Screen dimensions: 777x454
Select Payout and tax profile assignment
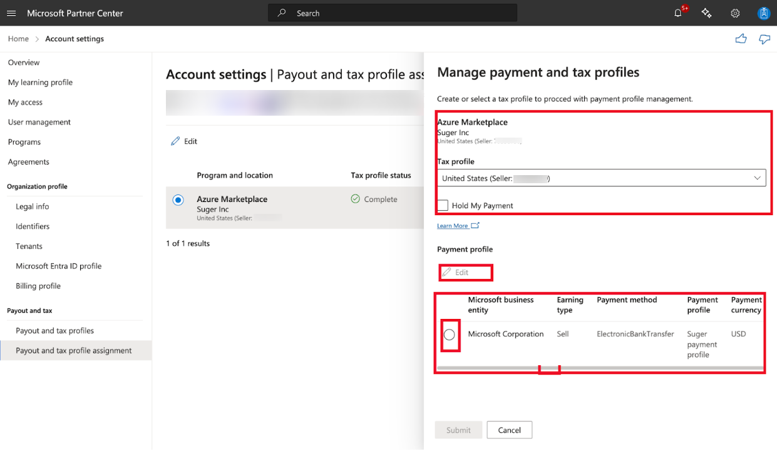tap(76, 351)
